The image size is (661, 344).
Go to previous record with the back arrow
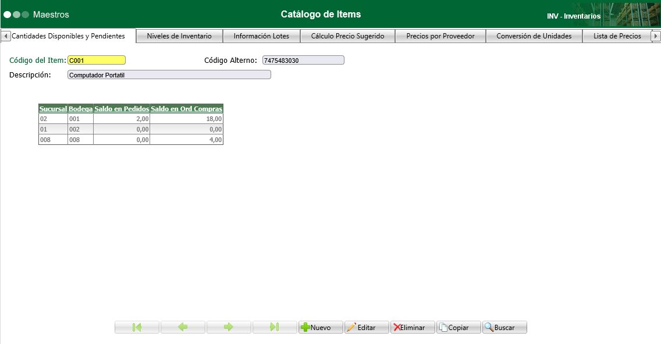tap(183, 327)
